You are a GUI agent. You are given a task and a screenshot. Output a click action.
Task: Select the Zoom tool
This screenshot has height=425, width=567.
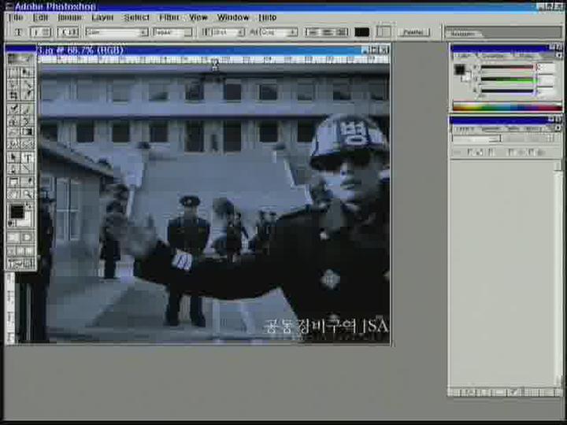pos(27,194)
